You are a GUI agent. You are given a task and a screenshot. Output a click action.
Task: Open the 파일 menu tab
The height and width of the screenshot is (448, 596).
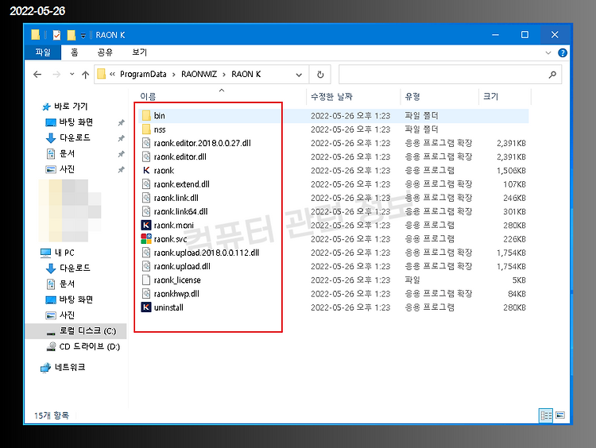click(x=43, y=52)
